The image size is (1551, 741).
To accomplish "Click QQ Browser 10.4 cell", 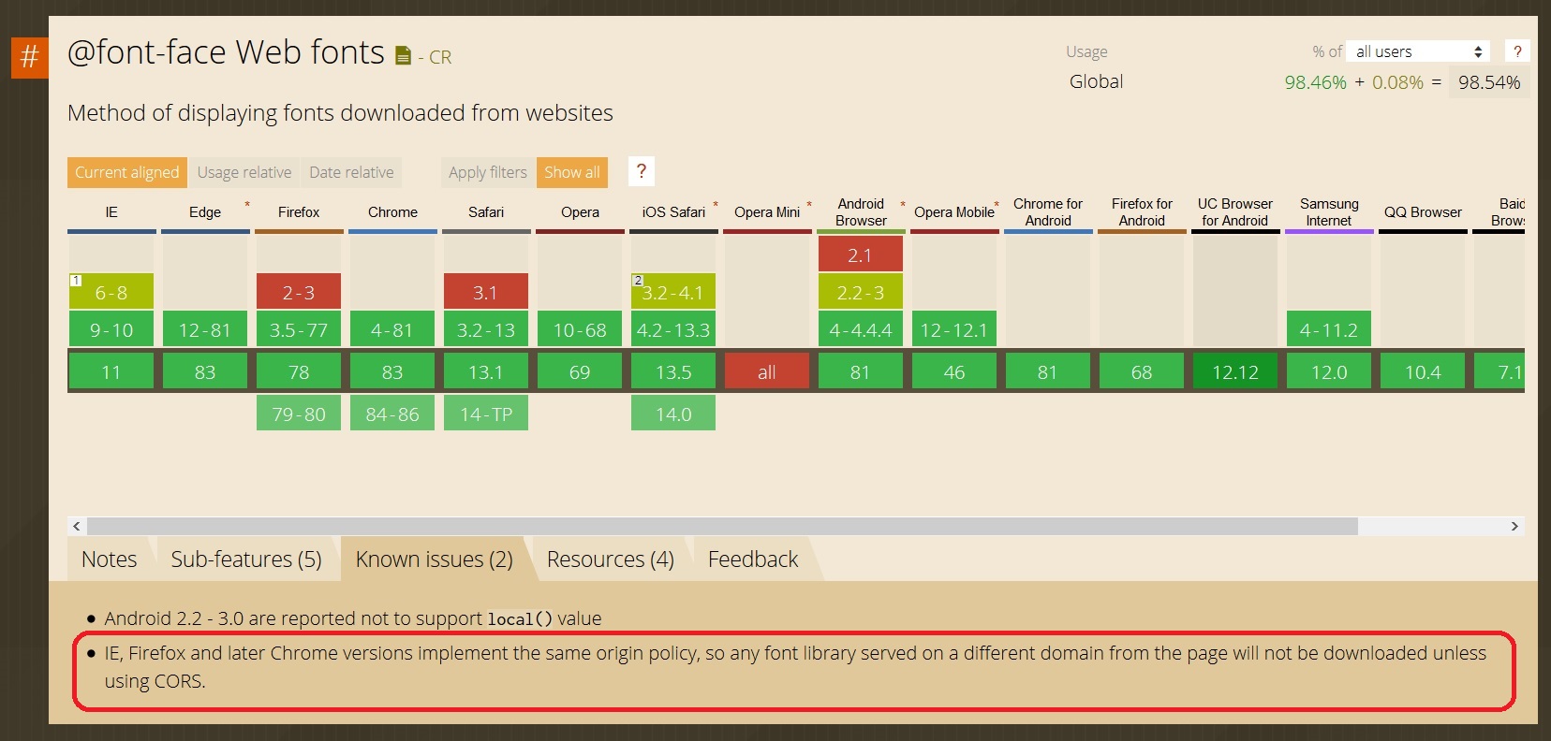I will click(x=1423, y=370).
